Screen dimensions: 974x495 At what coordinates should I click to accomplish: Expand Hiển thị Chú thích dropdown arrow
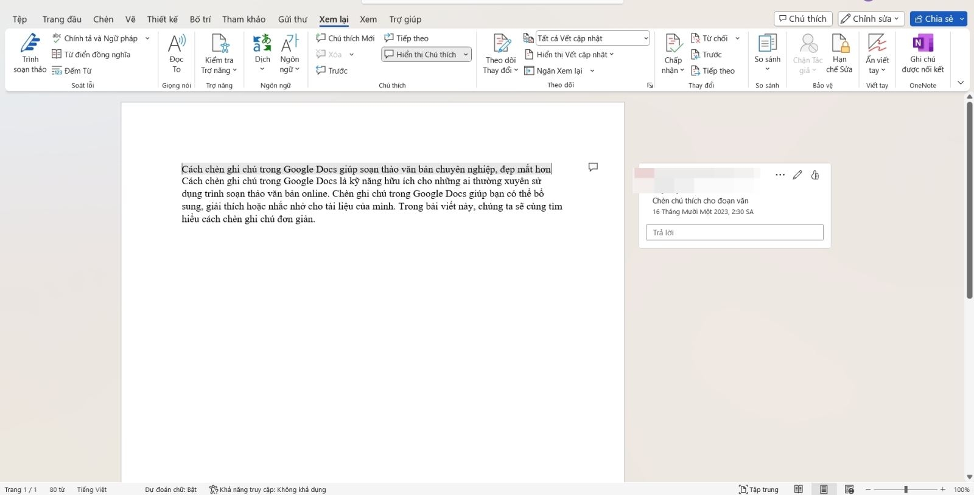pyautogui.click(x=466, y=55)
